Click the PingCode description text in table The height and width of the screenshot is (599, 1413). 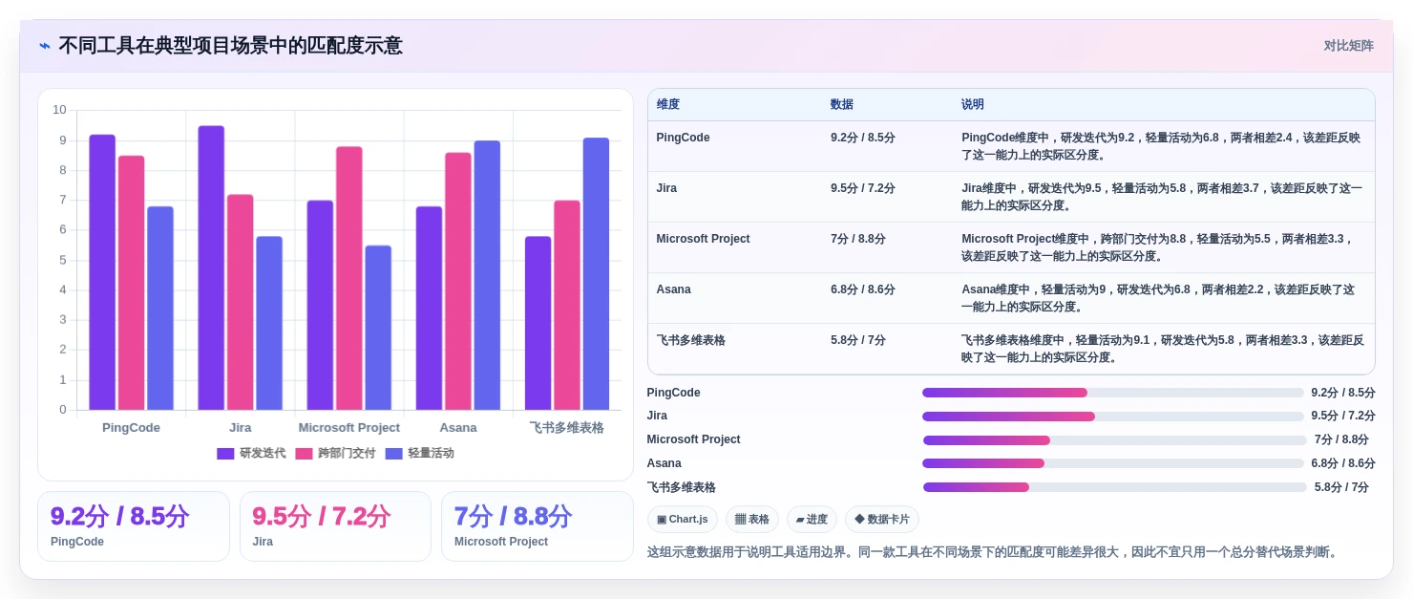tap(1161, 146)
